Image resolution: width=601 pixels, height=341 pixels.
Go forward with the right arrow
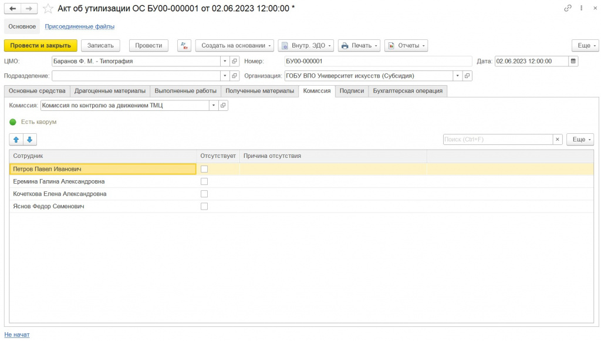[x=29, y=8]
